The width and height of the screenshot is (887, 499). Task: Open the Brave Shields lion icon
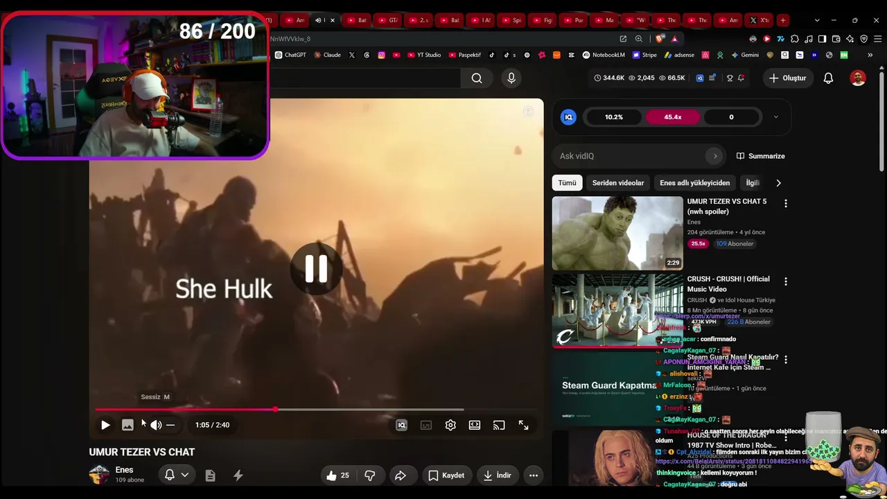pyautogui.click(x=659, y=39)
